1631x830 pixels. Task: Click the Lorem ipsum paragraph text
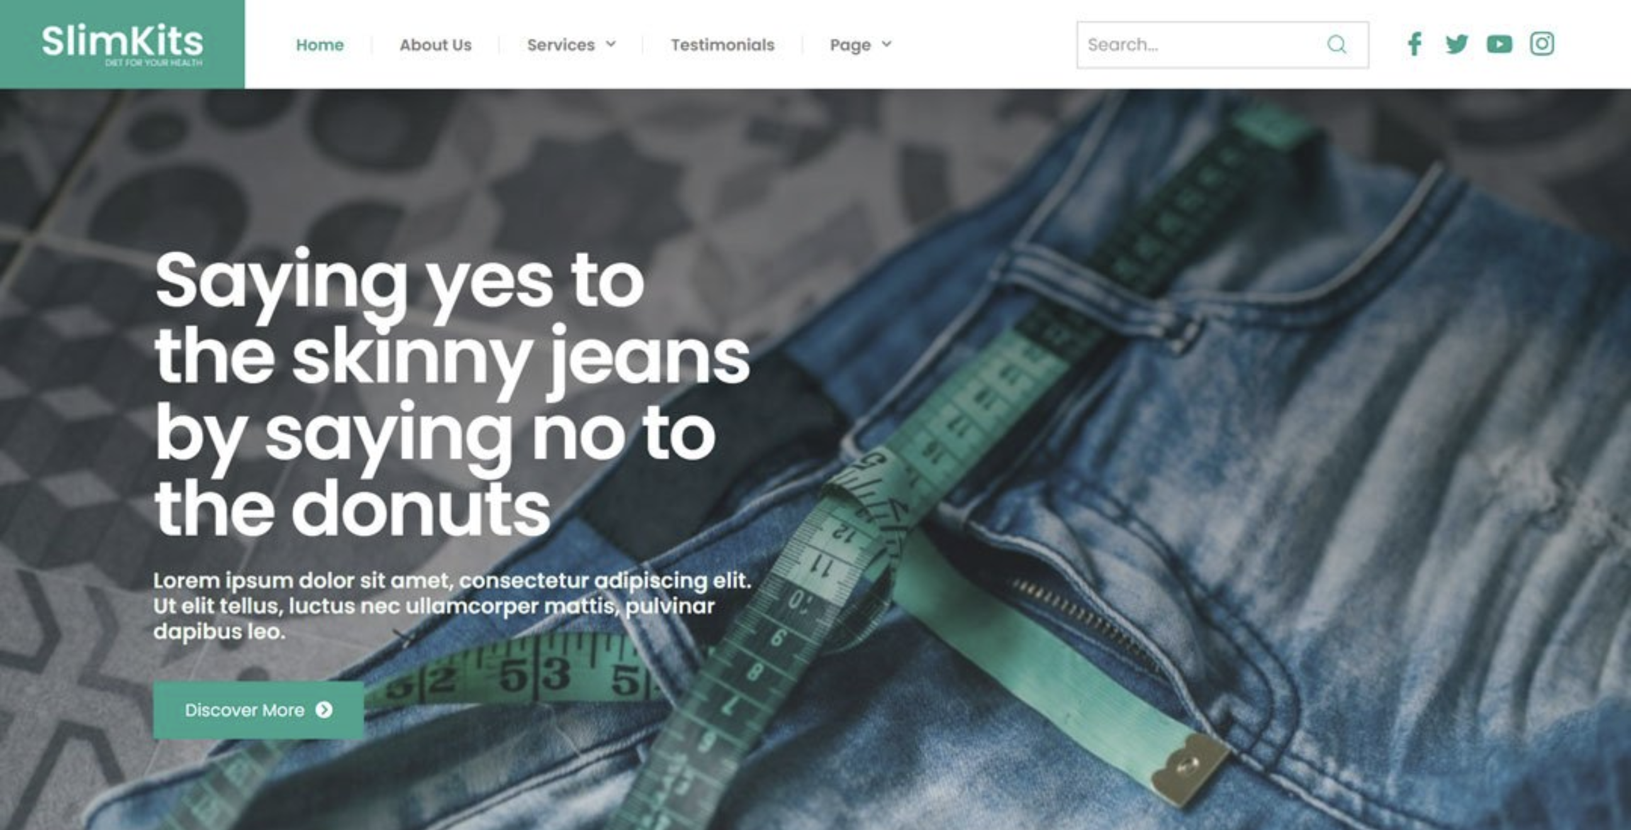click(x=452, y=606)
